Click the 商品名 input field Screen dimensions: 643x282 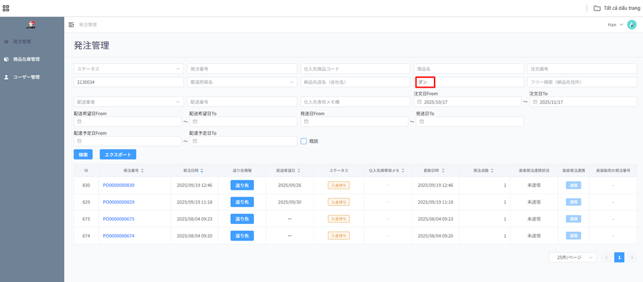pyautogui.click(x=468, y=69)
